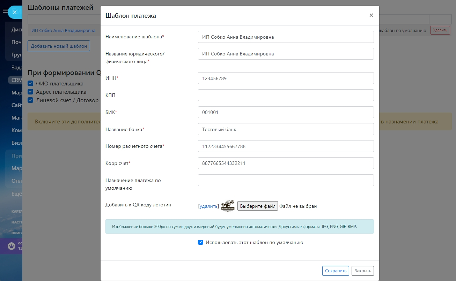Click 'Выберите файл' to upload logo
456x281 pixels.
point(258,206)
